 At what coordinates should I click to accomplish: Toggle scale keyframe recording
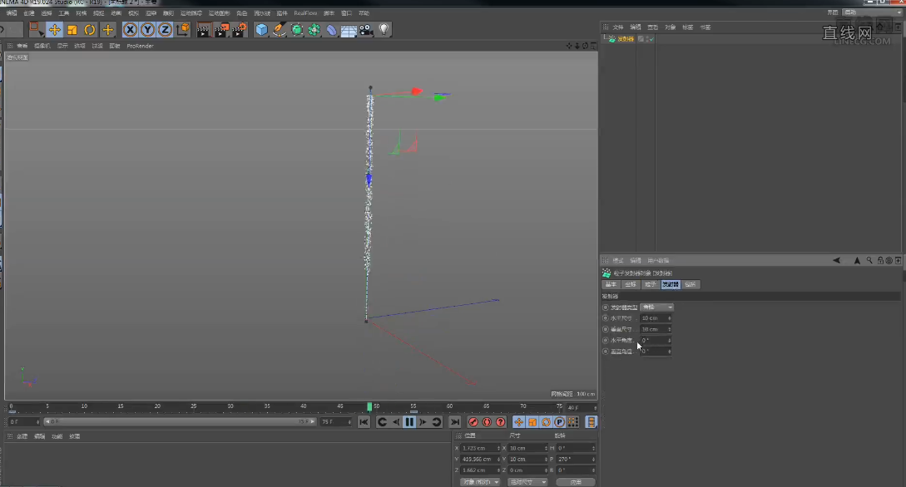(x=532, y=422)
